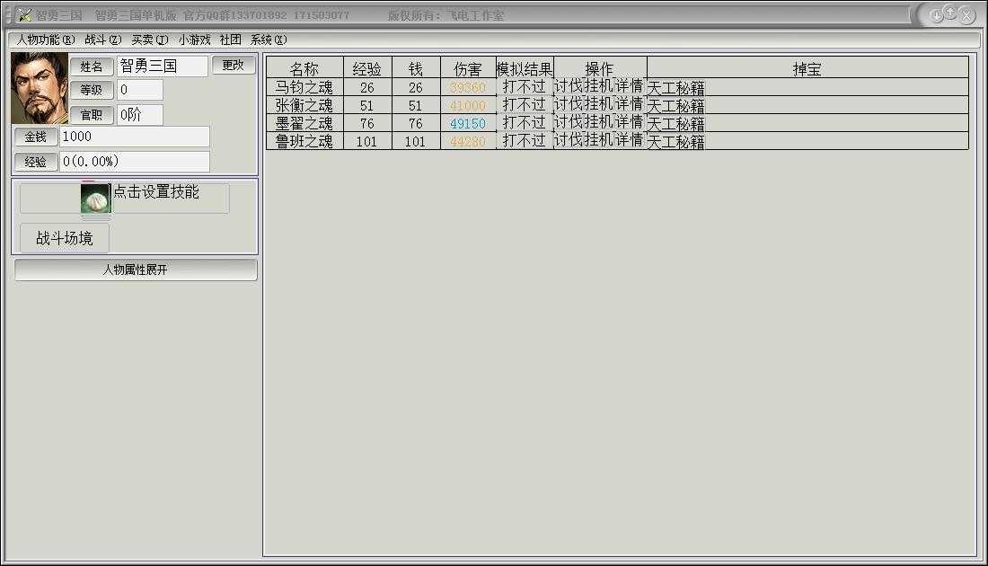Open the 人物功能 menu
988x566 pixels.
[x=46, y=40]
